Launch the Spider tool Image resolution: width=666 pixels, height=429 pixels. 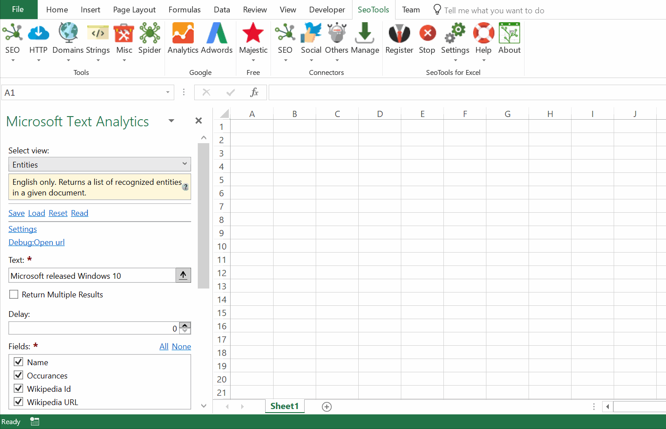(150, 33)
